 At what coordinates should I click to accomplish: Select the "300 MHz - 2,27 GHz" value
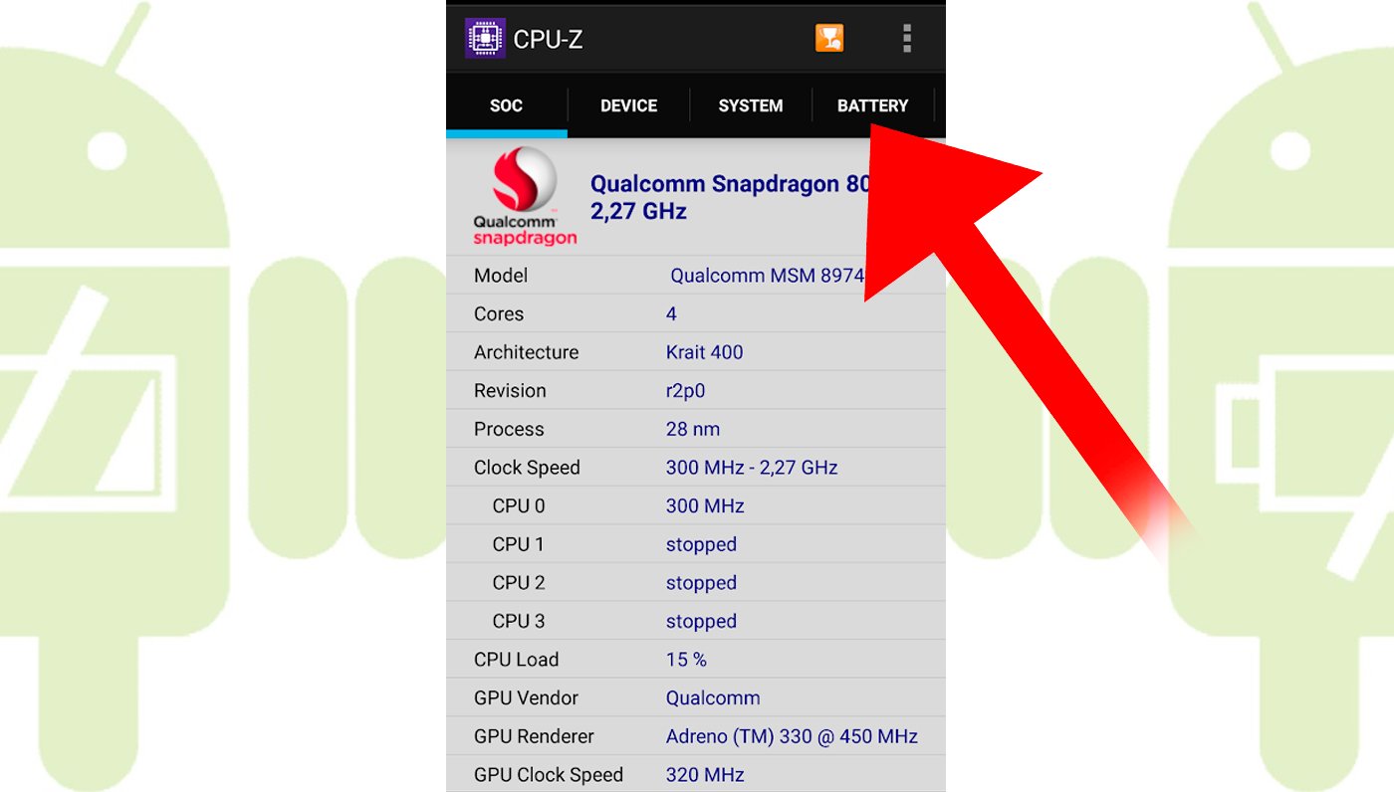(x=752, y=468)
